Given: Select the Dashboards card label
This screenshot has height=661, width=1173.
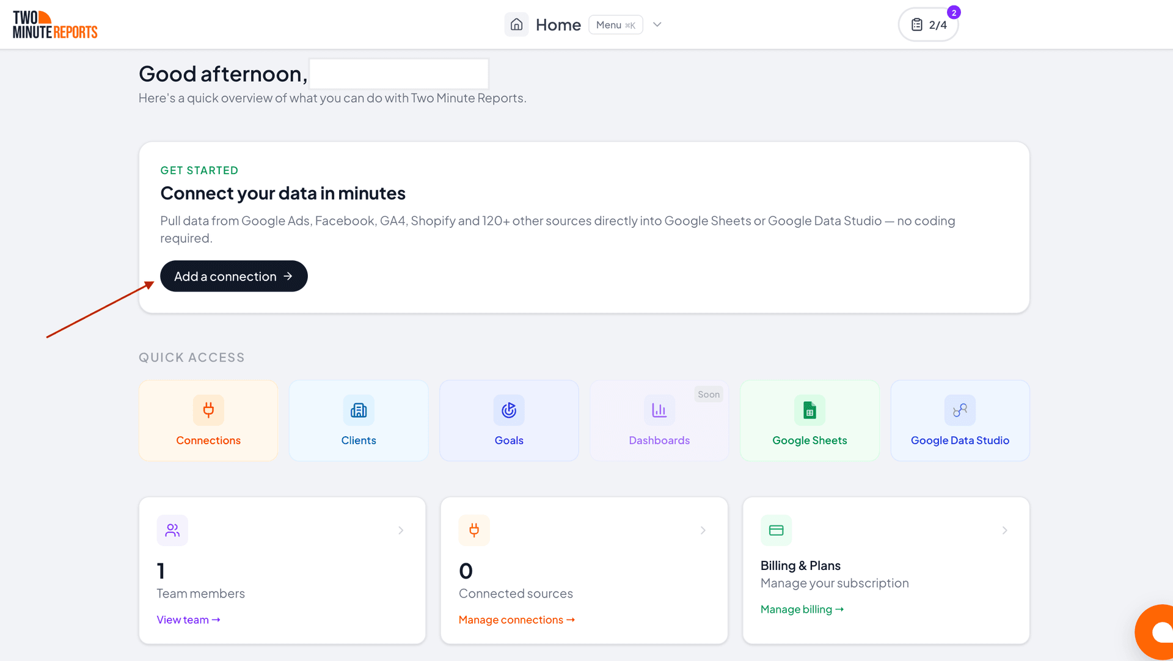Looking at the screenshot, I should coord(659,440).
